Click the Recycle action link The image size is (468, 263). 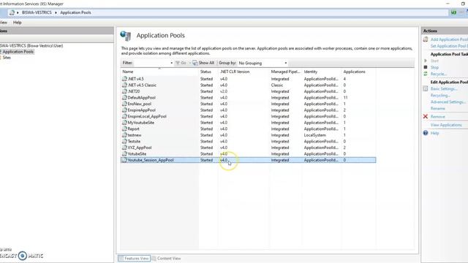(x=439, y=74)
